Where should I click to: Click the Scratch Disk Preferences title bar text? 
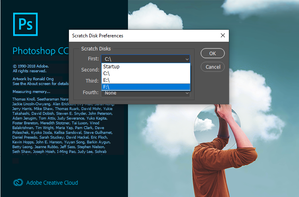pos(98,35)
